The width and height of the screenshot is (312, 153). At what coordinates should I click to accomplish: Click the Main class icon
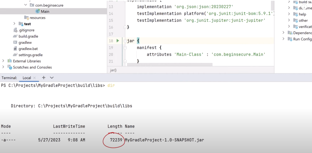(38, 11)
